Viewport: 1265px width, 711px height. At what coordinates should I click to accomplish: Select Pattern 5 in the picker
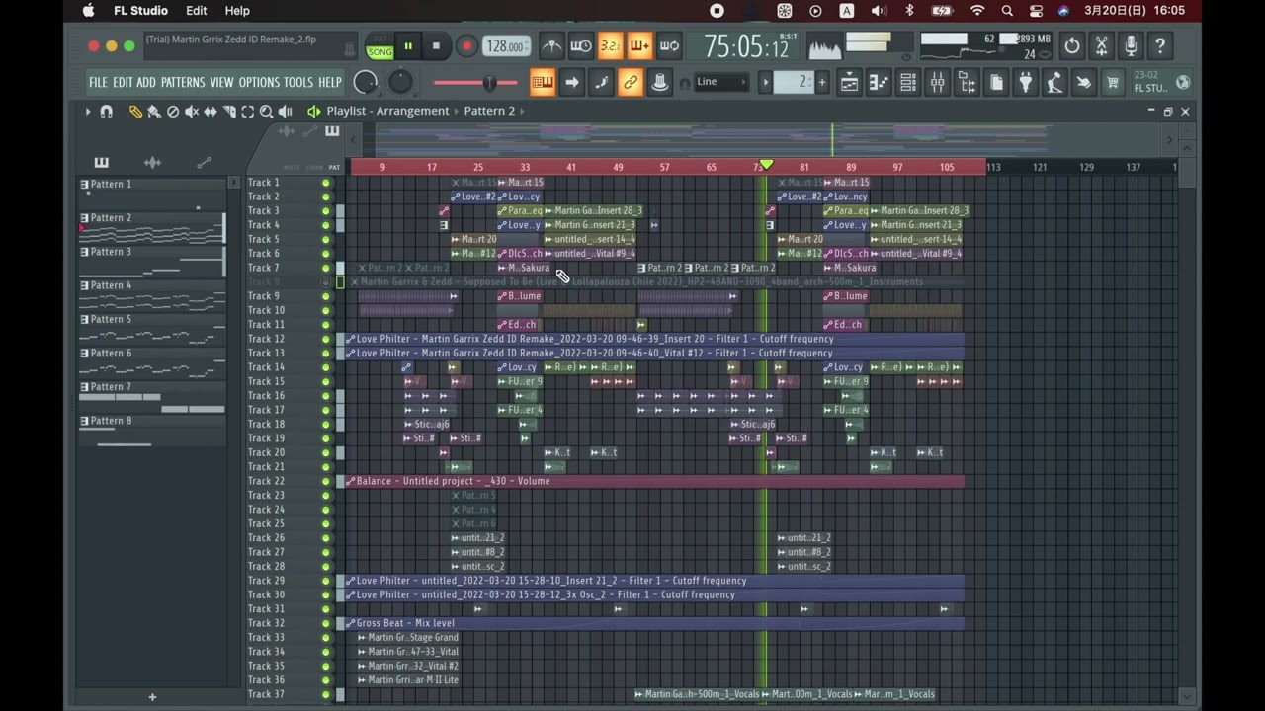[152, 328]
